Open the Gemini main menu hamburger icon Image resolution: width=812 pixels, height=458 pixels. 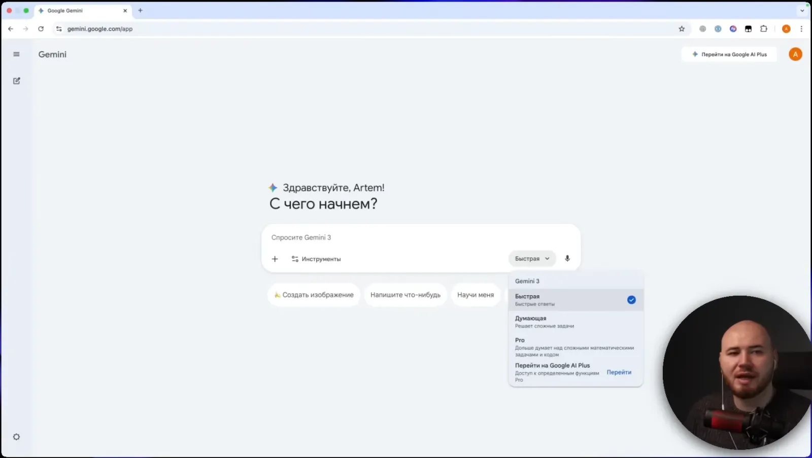[x=16, y=54]
